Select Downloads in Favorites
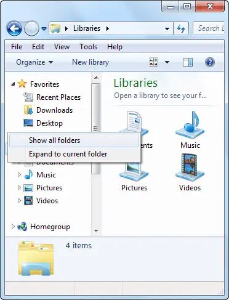Image resolution: width=229 pixels, height=300 pixels. pyautogui.click(x=54, y=110)
